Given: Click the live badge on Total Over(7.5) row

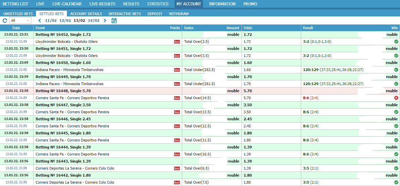Looking at the screenshot, I should 177,183.
